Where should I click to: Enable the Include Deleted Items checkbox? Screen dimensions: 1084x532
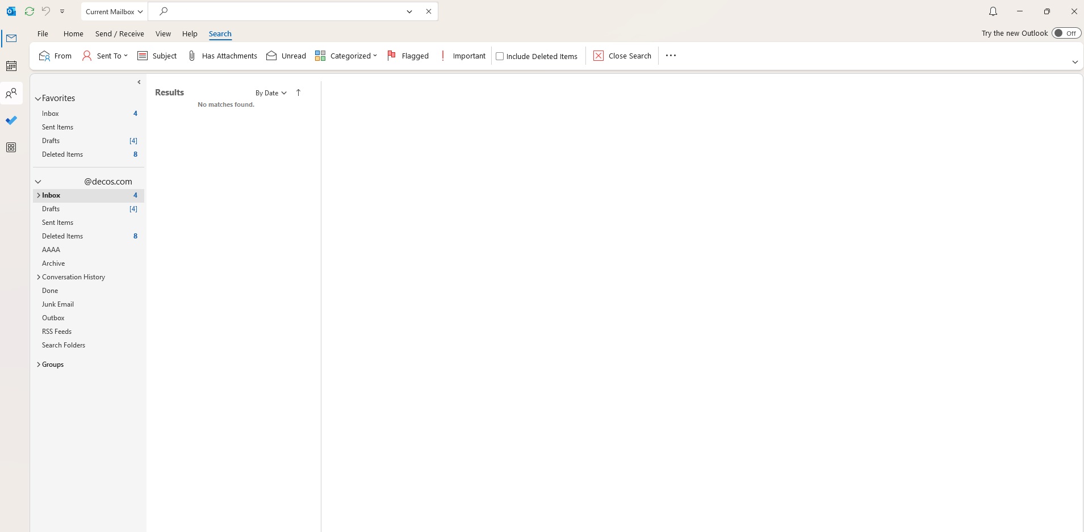click(500, 56)
